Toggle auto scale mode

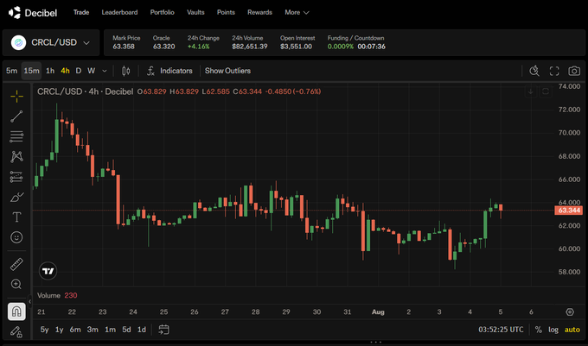pos(572,330)
